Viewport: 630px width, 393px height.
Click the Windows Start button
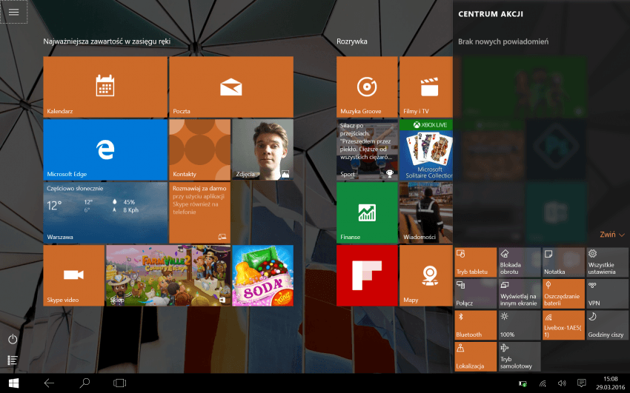pyautogui.click(x=13, y=383)
